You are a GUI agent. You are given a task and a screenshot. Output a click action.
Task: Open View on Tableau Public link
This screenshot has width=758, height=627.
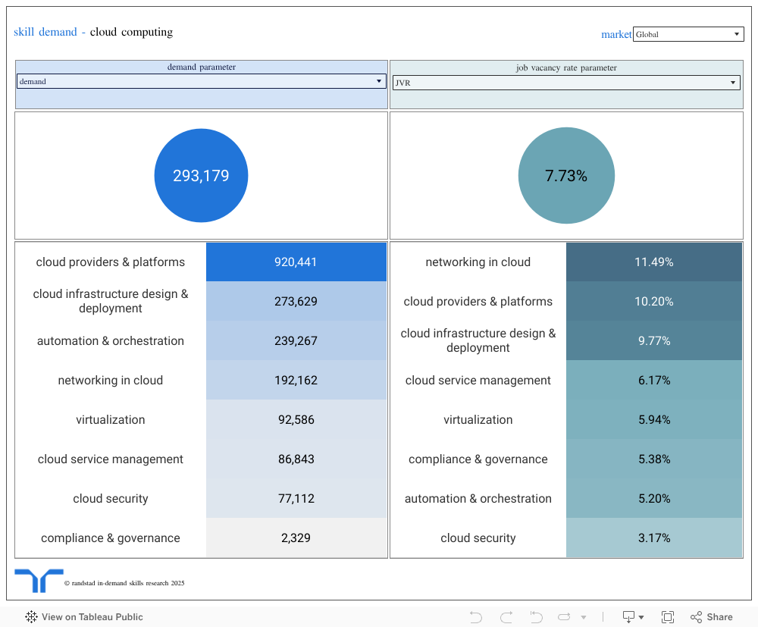pyautogui.click(x=92, y=617)
